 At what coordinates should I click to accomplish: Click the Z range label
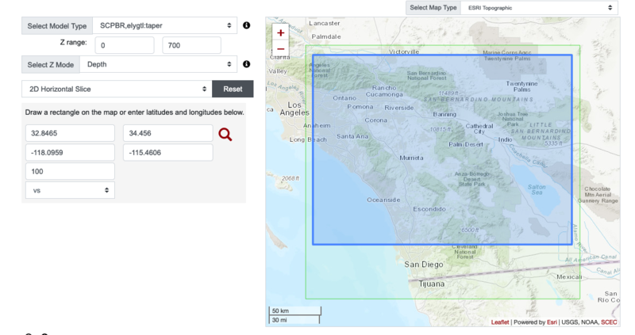coord(73,42)
